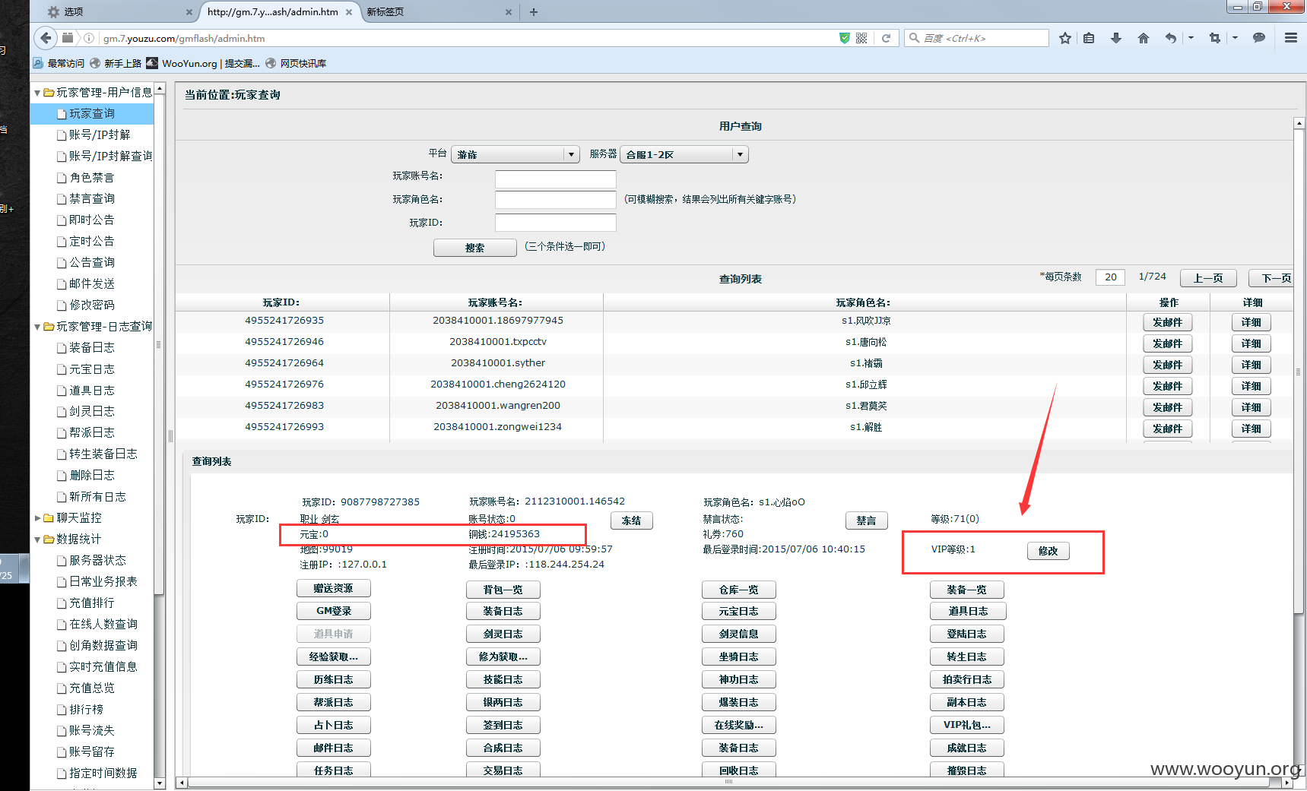Open the bookmarks list icon
1307x791 pixels.
pyautogui.click(x=1089, y=38)
